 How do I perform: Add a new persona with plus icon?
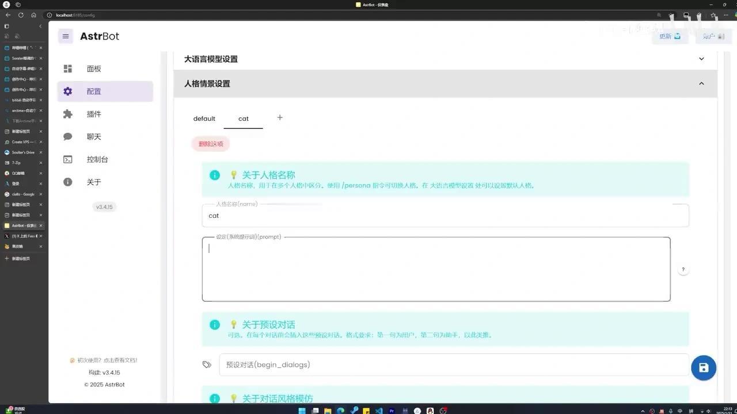[280, 117]
